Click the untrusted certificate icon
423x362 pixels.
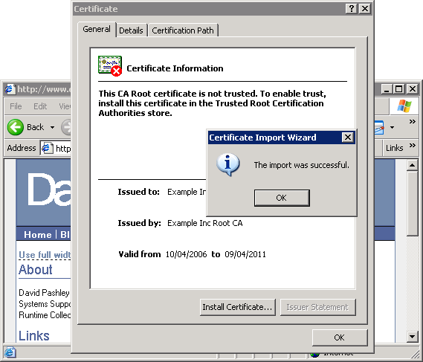click(x=110, y=66)
